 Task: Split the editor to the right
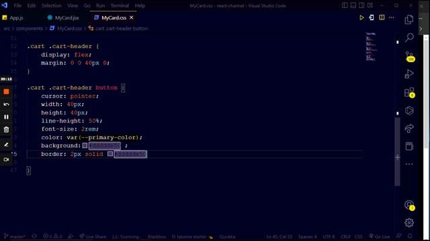(382, 18)
